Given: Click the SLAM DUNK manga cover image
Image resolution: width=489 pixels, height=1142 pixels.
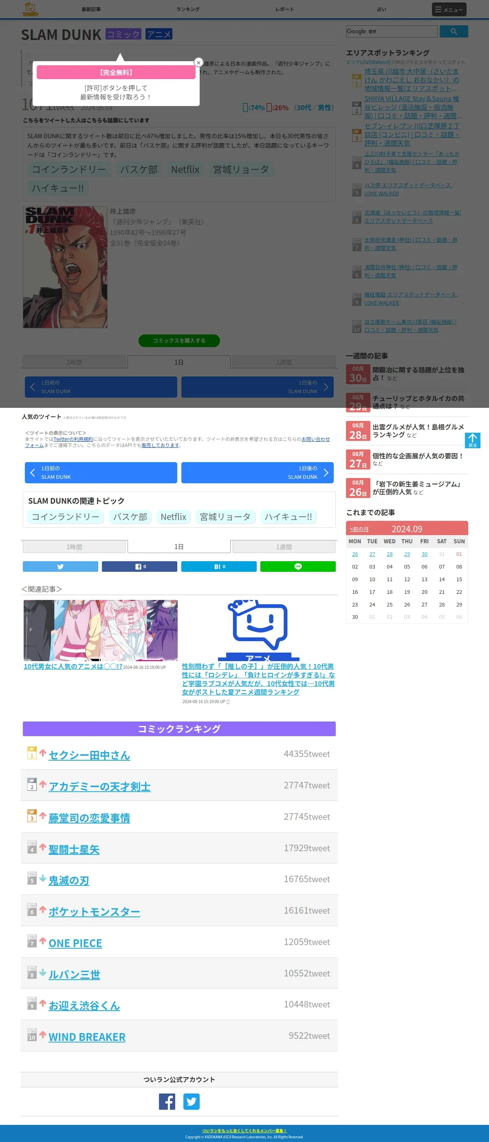Looking at the screenshot, I should click(x=65, y=267).
